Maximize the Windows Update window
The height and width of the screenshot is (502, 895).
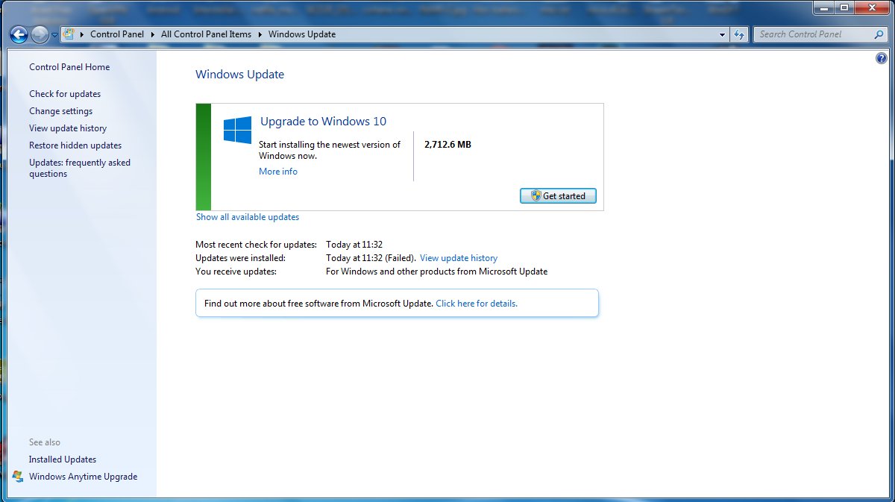point(844,7)
